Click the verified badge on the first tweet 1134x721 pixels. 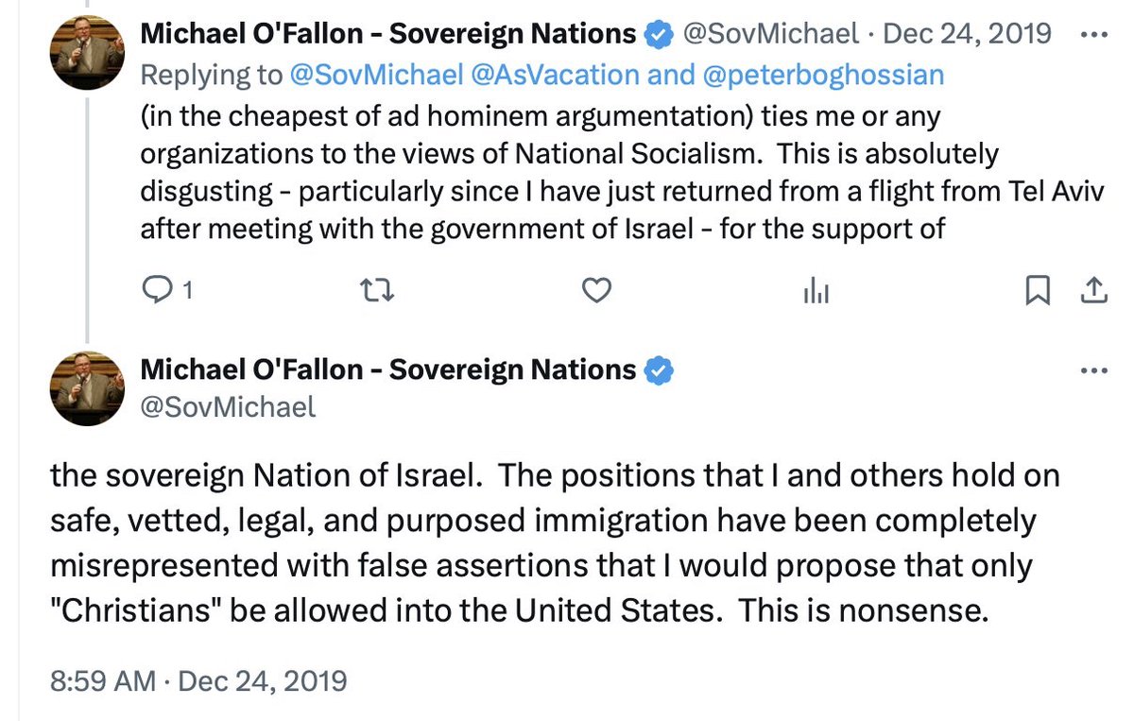point(657,35)
